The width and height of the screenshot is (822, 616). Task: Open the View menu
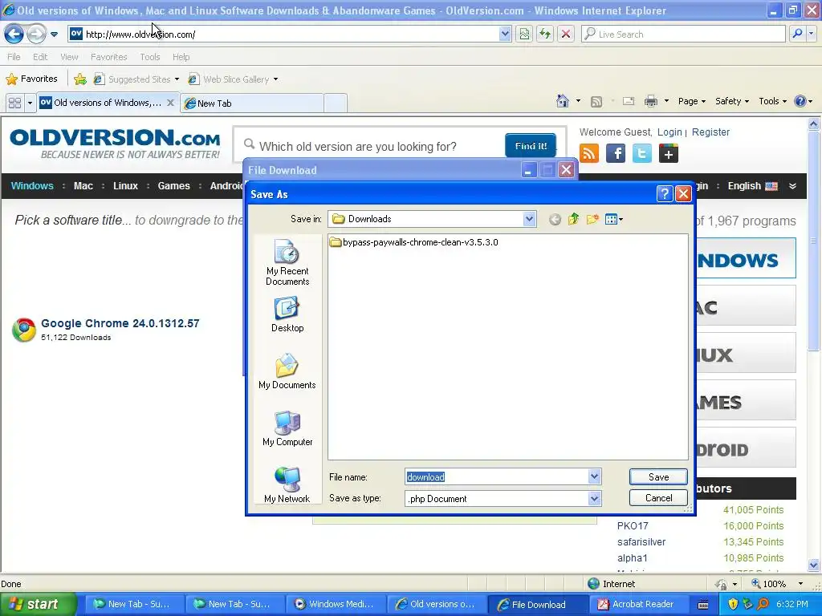tap(69, 57)
